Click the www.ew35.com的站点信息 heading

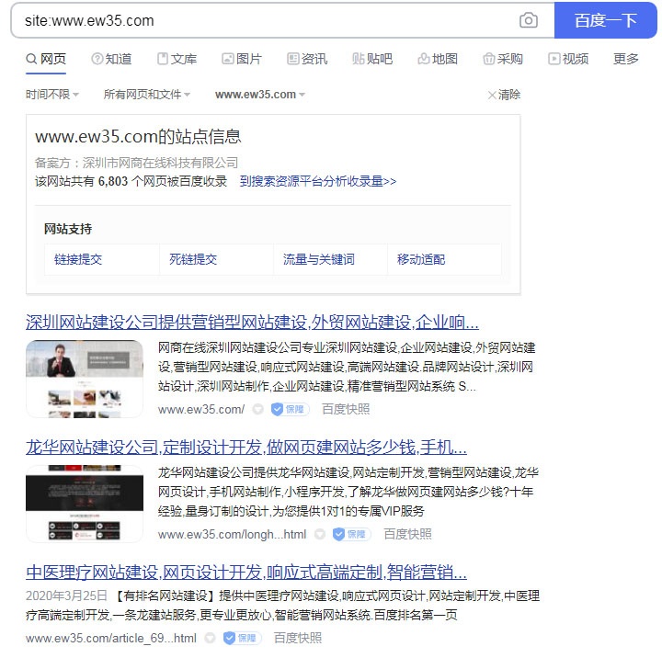click(138, 136)
